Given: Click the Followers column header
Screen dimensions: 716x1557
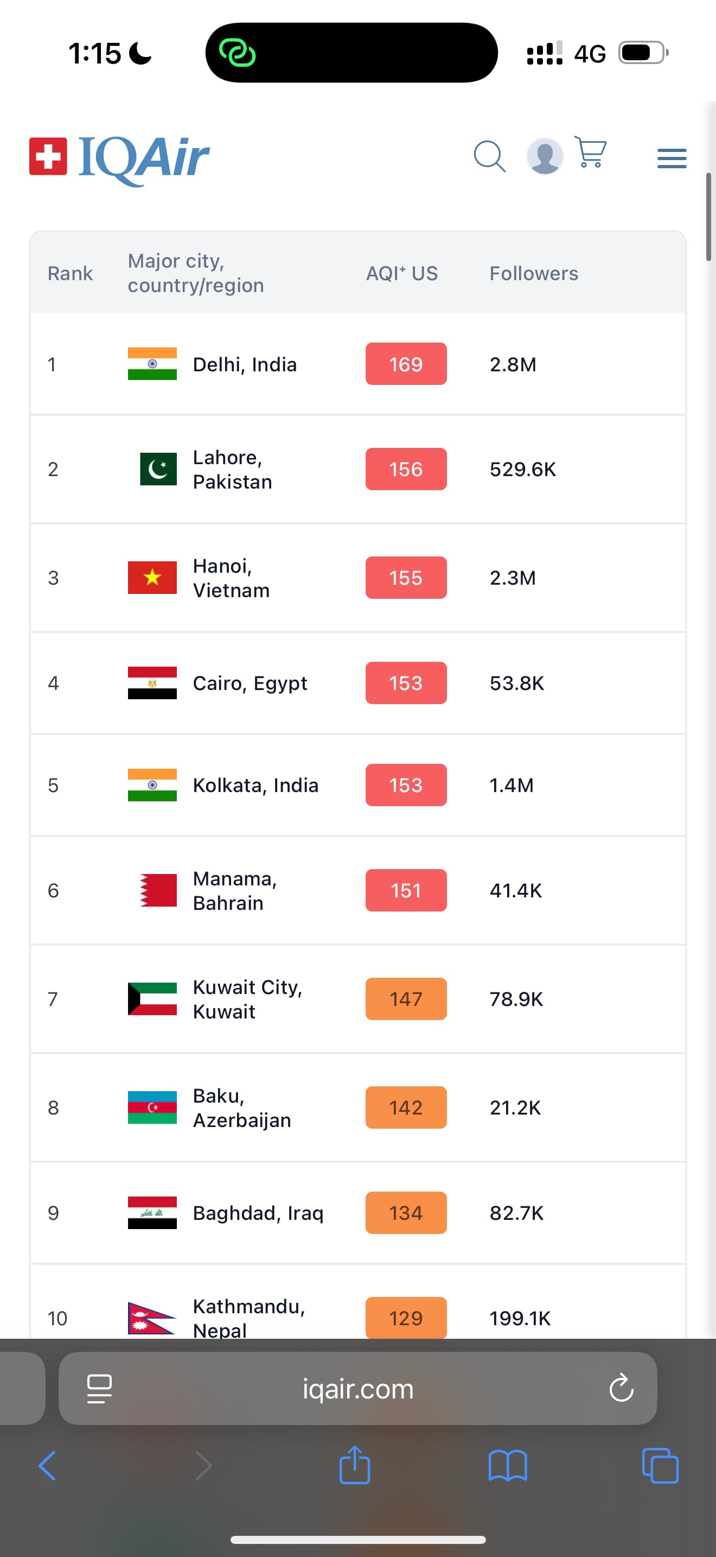Looking at the screenshot, I should 534,273.
